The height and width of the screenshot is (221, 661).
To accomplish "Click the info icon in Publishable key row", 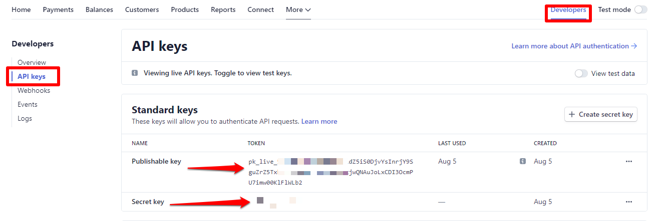I will [x=523, y=162].
